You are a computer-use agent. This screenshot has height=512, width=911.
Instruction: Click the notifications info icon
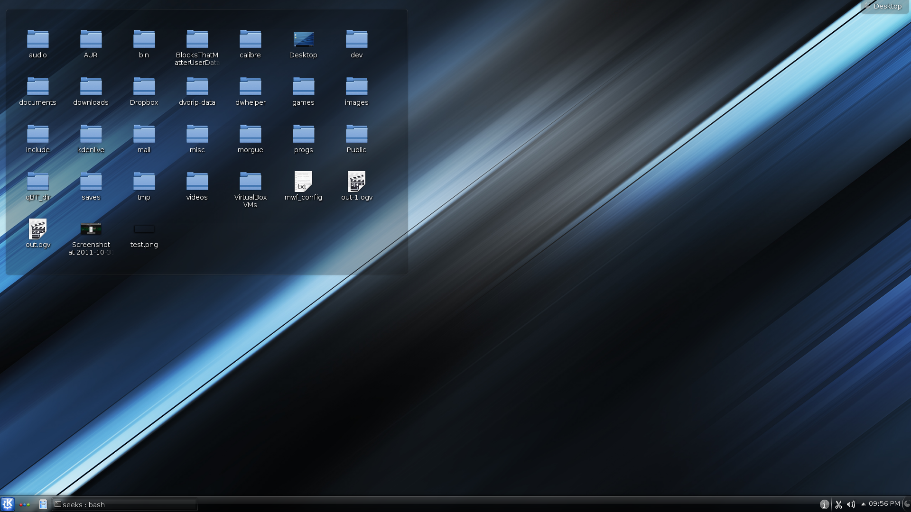[825, 504]
